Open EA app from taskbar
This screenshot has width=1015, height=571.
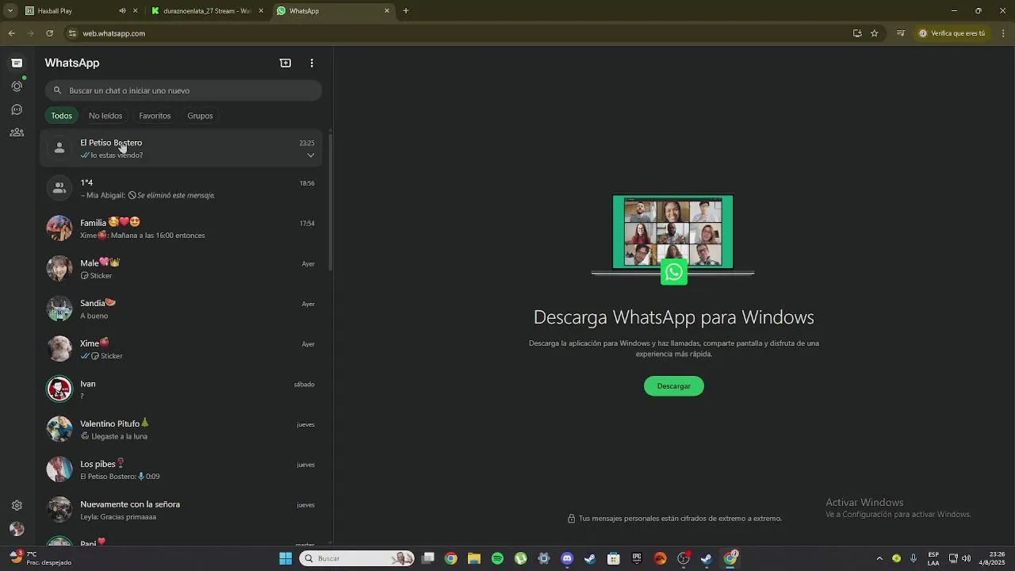(660, 558)
